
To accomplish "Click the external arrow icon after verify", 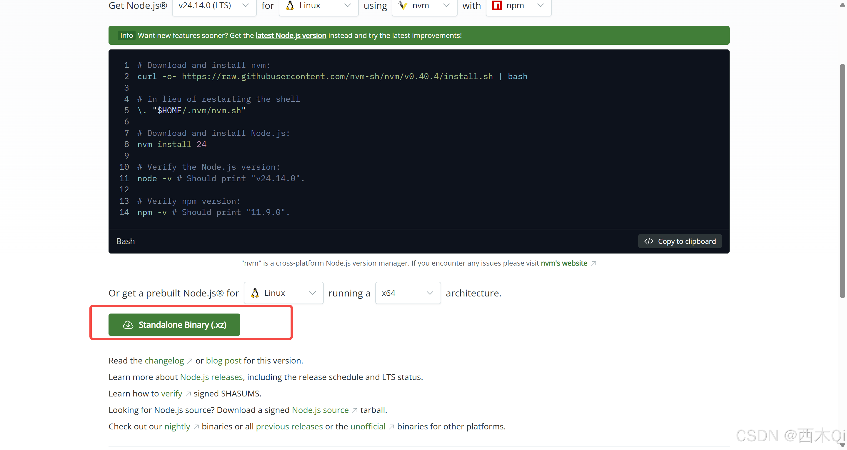I will tap(188, 394).
